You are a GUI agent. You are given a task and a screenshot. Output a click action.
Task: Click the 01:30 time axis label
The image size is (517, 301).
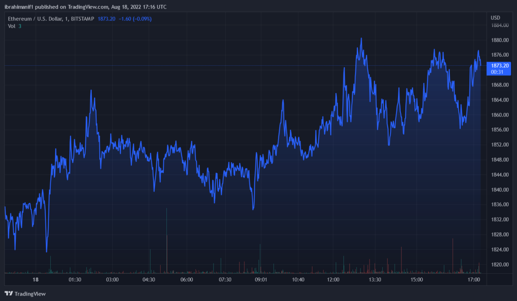click(75, 280)
